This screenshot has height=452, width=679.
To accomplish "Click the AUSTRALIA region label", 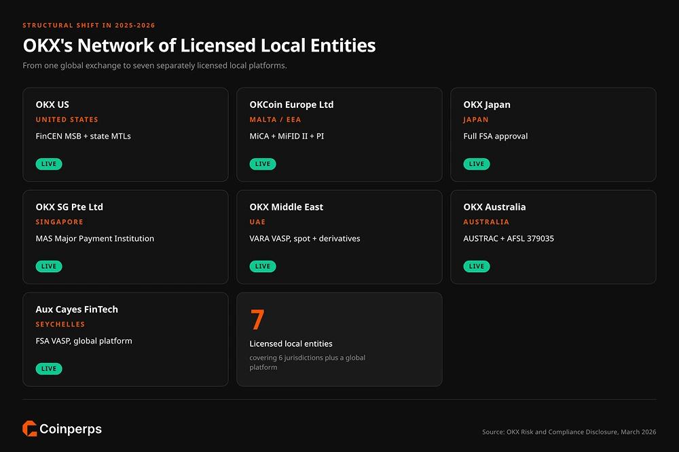I will tap(486, 222).
